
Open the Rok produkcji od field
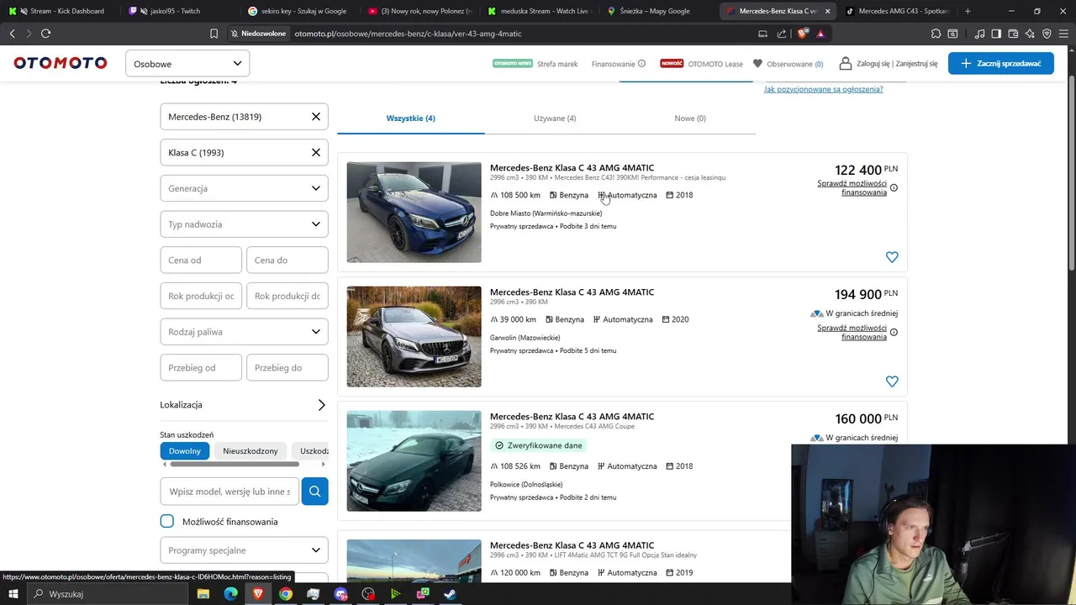(201, 296)
